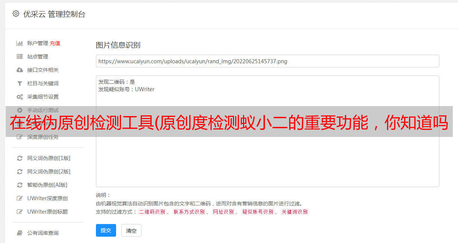Click the edit icon for UWriter深度原创
This screenshot has height=243, width=458.
[x=20, y=198]
